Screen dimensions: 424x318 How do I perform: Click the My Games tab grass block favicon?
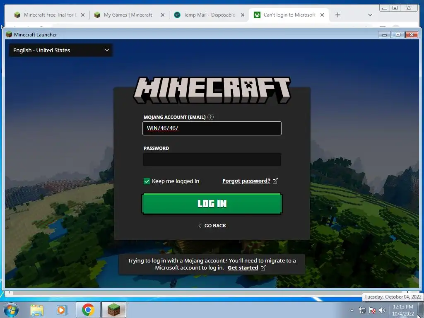coord(97,15)
